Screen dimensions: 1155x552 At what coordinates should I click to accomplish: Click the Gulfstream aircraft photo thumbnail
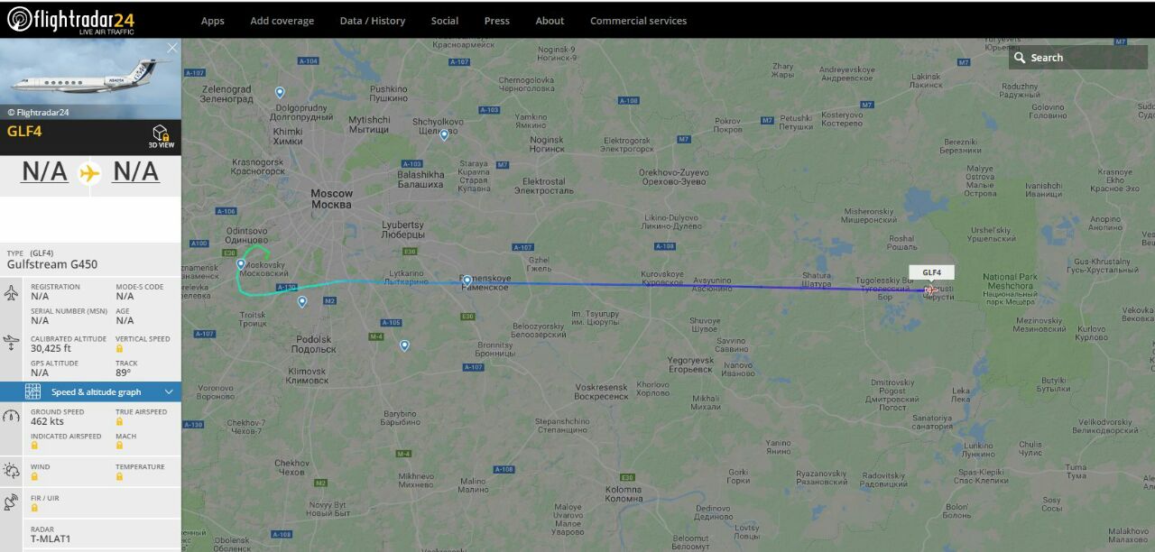90,78
